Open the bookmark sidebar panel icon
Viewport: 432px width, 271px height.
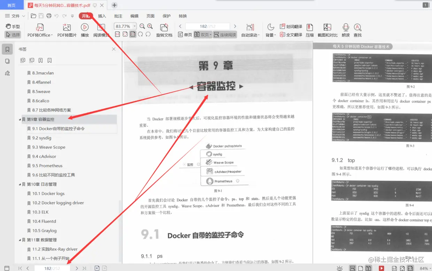[x=7, y=50]
